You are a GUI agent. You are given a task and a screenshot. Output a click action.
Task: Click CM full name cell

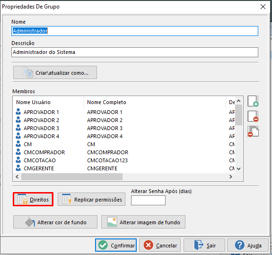pyautogui.click(x=91, y=144)
